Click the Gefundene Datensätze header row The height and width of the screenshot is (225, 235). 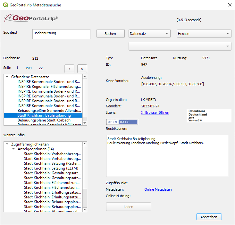[x=43, y=77]
